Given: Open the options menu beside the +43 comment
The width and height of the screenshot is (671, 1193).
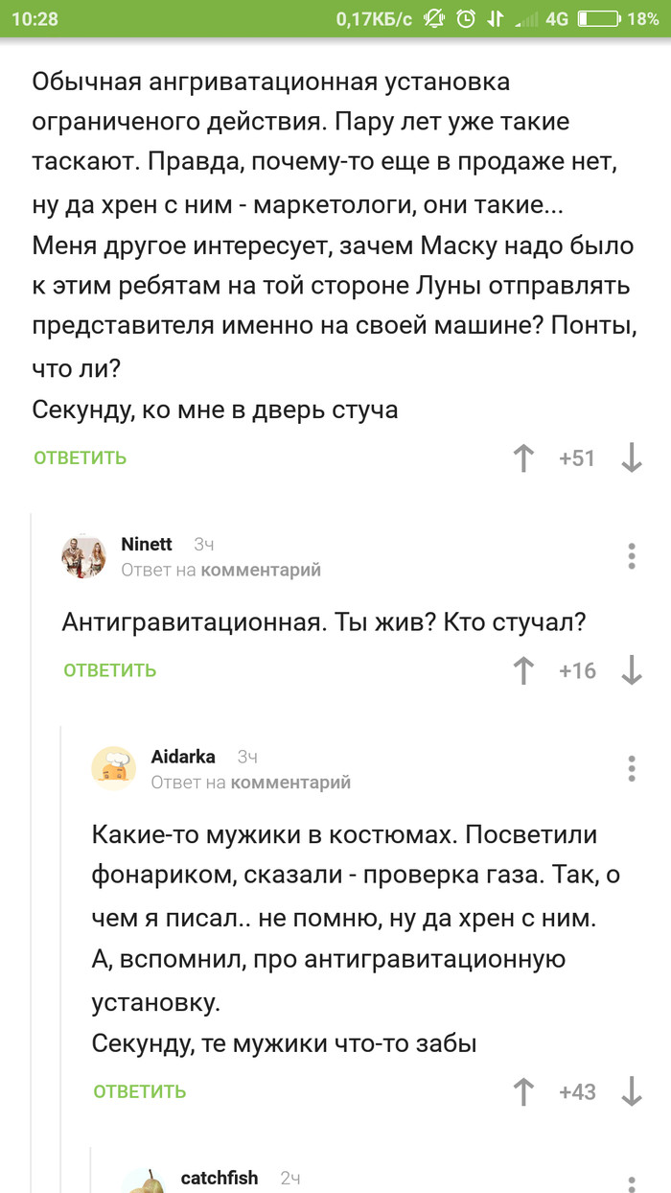Looking at the screenshot, I should coord(631,767).
